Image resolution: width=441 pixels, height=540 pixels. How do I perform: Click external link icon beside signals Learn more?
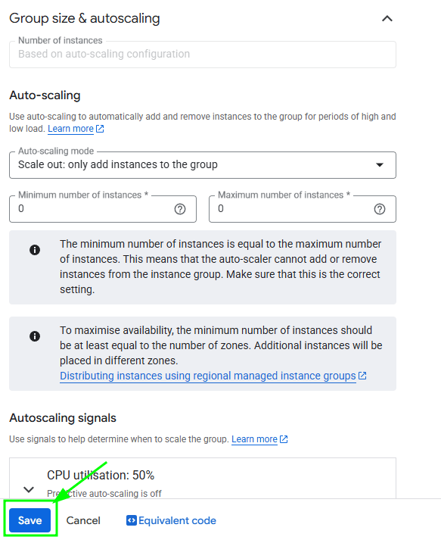(x=284, y=439)
